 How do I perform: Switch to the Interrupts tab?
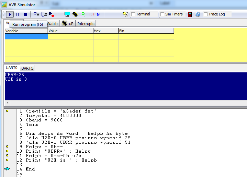coord(86,24)
